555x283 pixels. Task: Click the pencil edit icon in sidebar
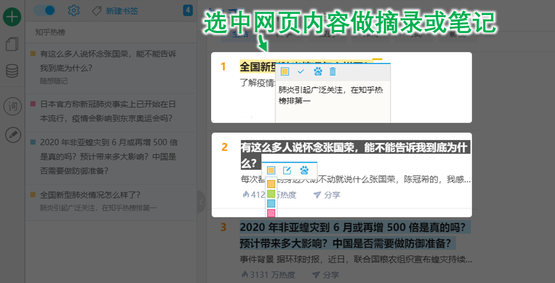tap(12, 135)
